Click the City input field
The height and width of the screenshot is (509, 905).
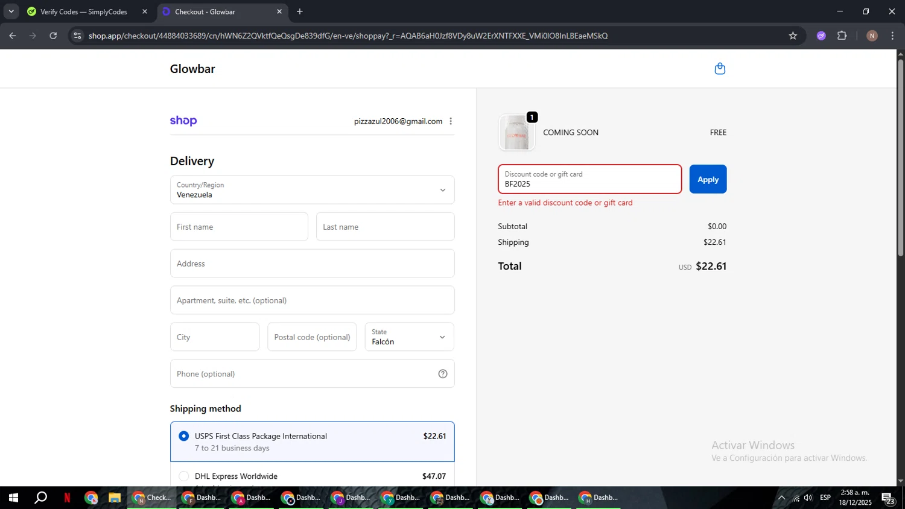pos(215,337)
